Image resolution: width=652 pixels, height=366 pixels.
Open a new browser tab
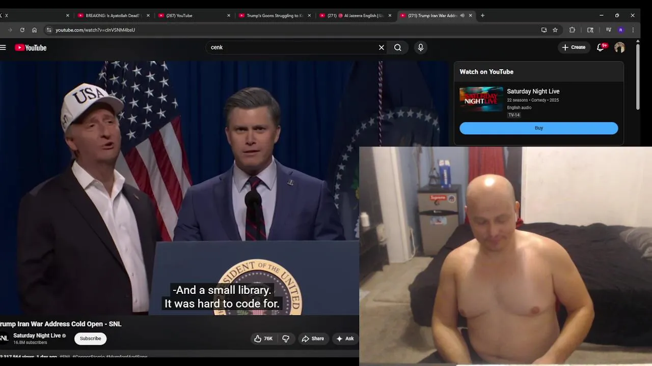pos(482,16)
